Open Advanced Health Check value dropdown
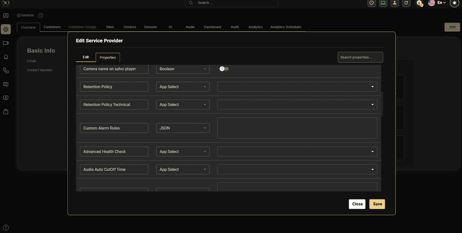Screen dimensions: 462x233 tap(297, 152)
